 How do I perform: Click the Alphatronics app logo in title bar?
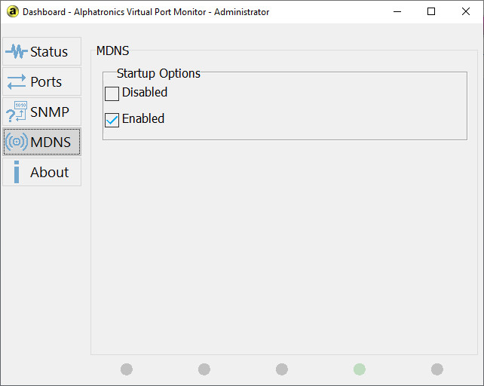12,11
